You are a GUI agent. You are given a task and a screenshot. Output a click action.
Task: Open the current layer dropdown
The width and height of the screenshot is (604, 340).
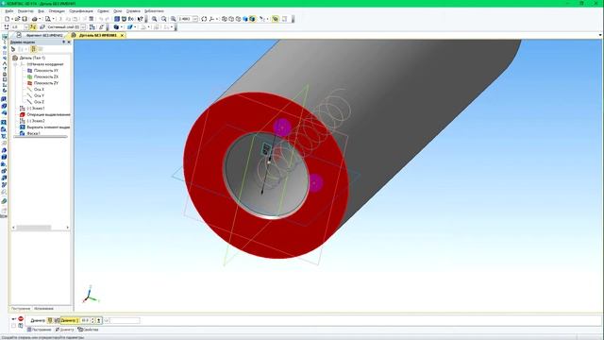coord(83,27)
